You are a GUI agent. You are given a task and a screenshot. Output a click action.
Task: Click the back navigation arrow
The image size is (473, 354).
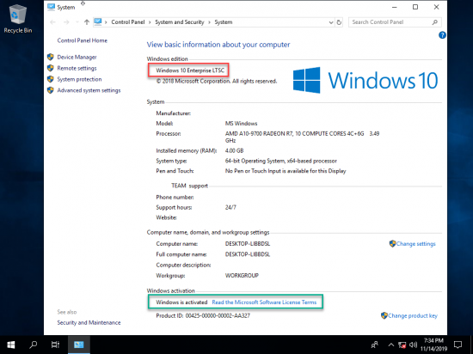[x=52, y=22]
